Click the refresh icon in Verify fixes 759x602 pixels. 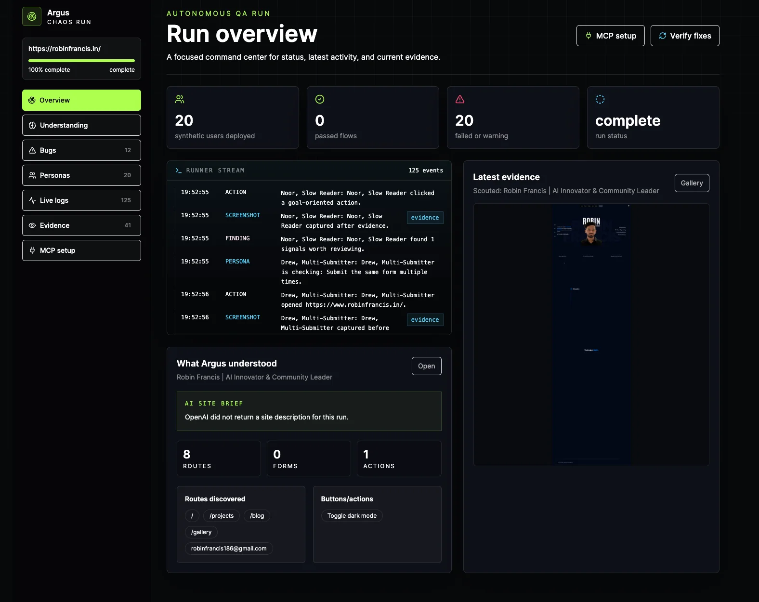pyautogui.click(x=663, y=36)
